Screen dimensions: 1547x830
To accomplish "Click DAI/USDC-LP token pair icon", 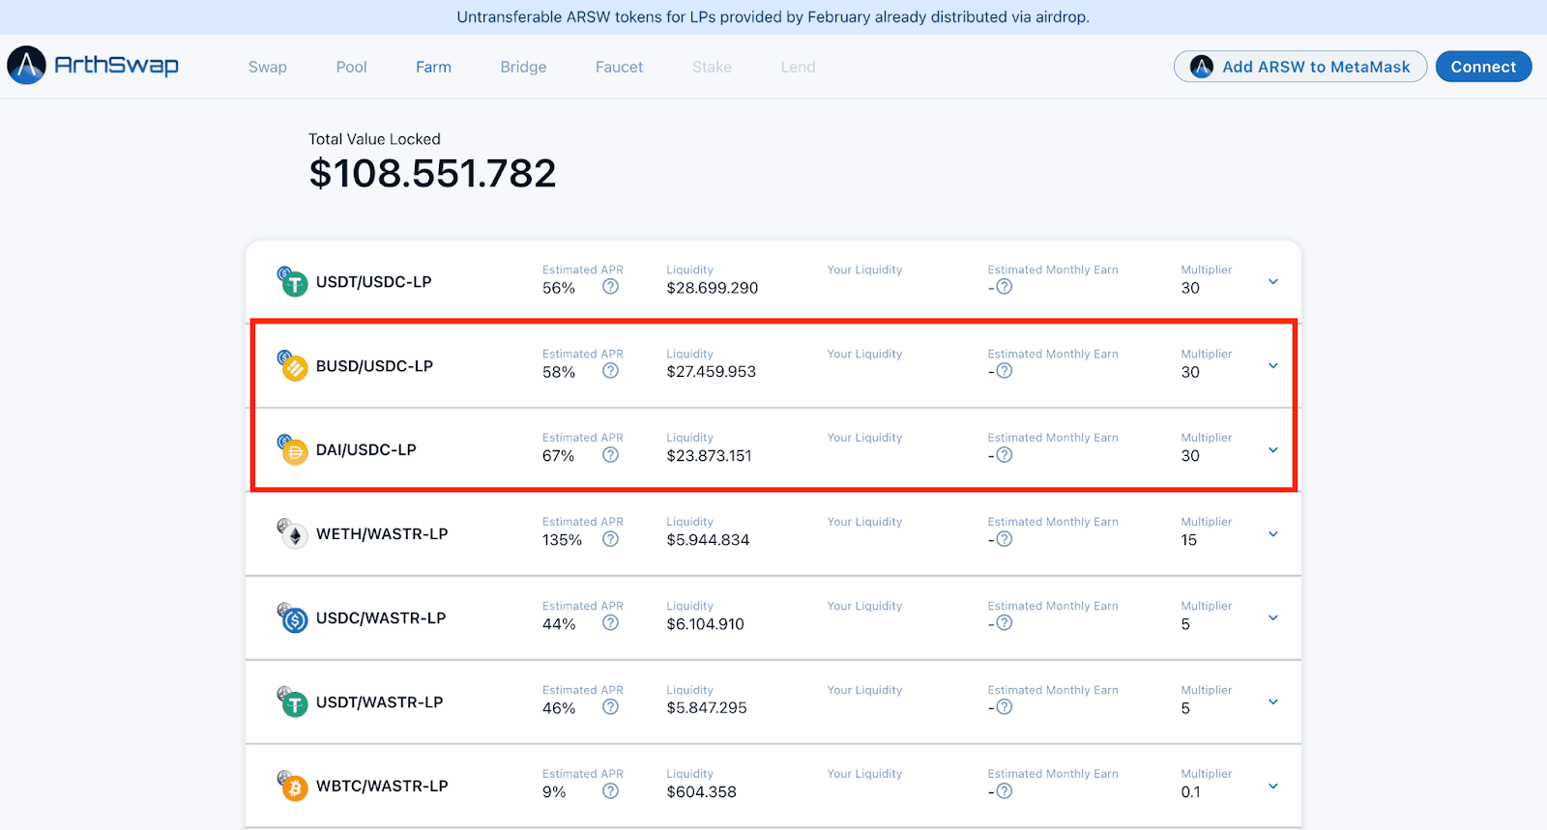I will click(292, 450).
